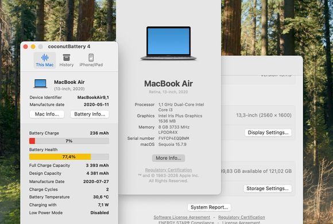The image size is (333, 224).
Task: Click the Battery Health 77,4% bar
Action: coord(69,157)
